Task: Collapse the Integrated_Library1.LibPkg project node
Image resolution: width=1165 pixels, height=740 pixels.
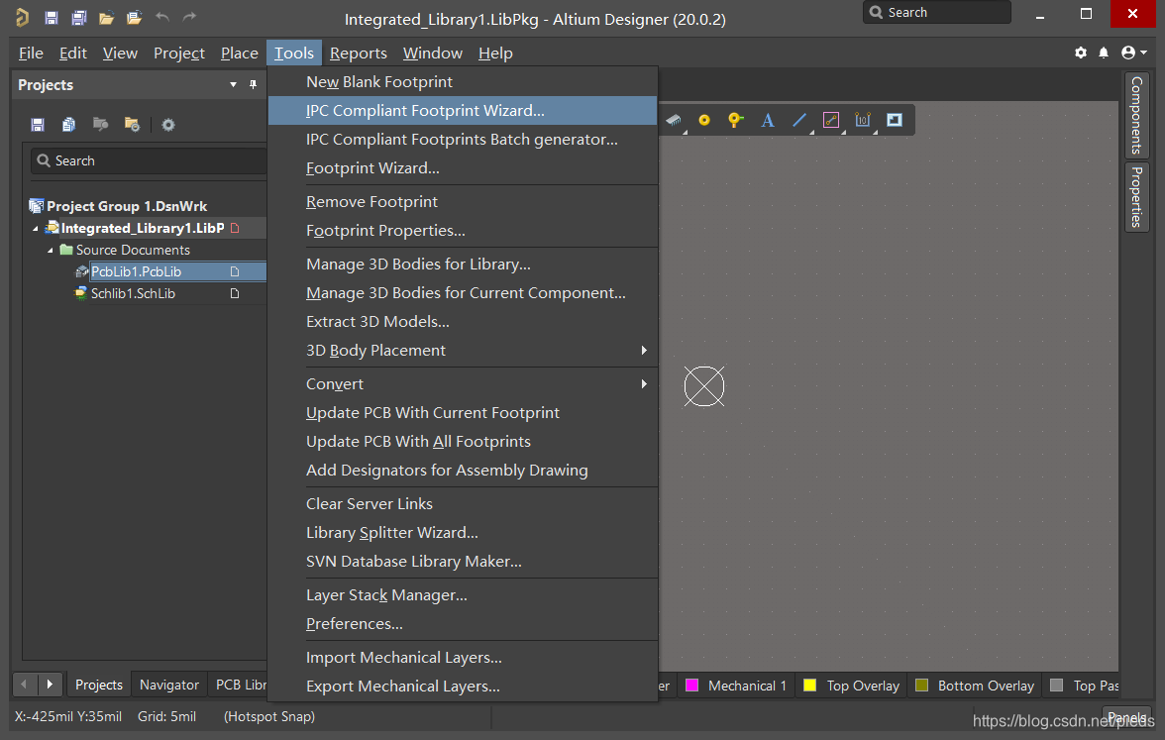Action: [37, 229]
